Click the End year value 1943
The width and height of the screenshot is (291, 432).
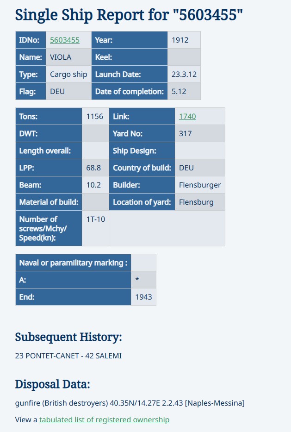pyautogui.click(x=143, y=297)
